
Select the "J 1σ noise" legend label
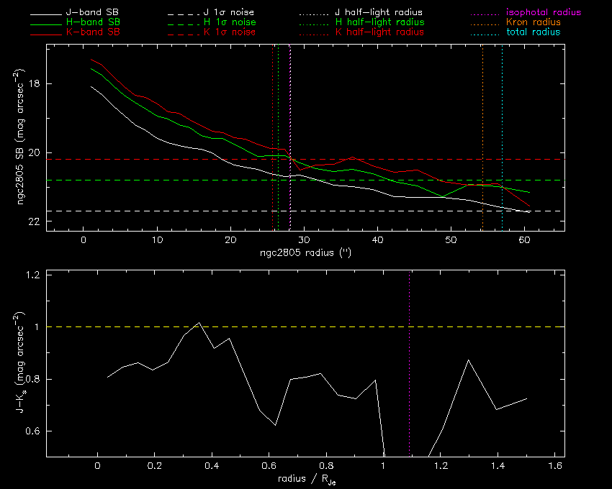[x=230, y=13]
